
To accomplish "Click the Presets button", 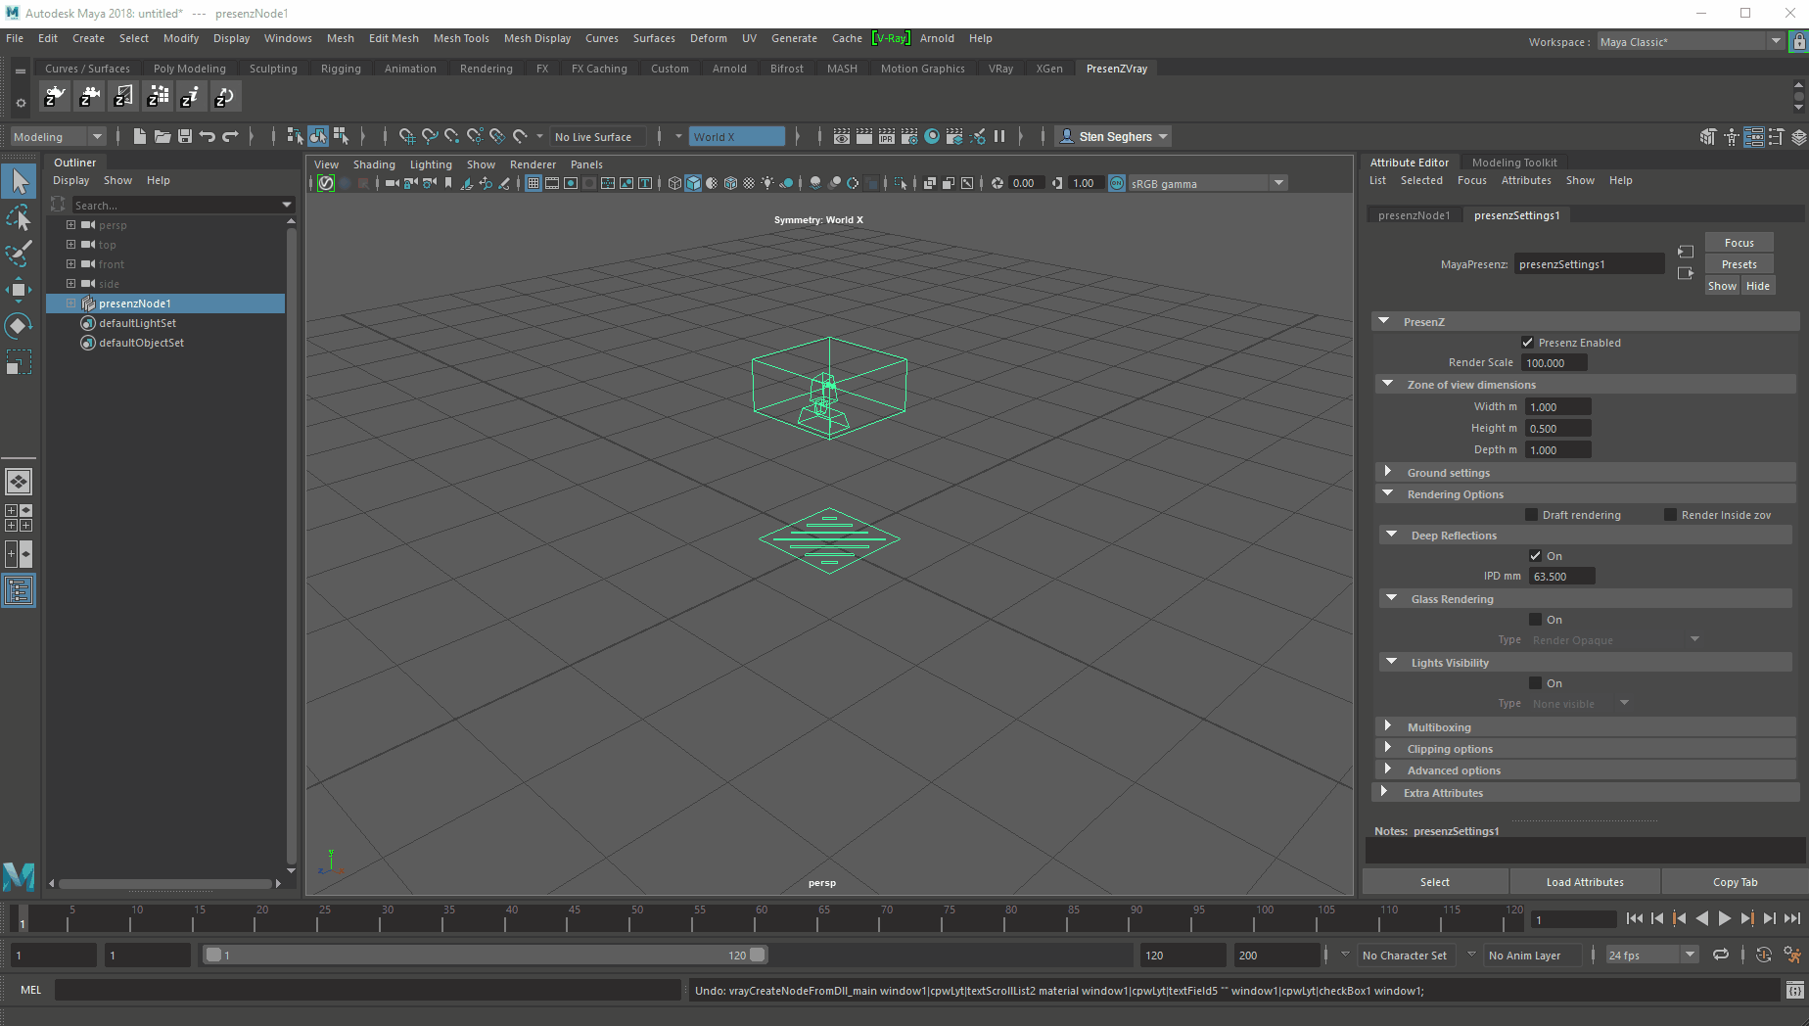I will (x=1739, y=263).
